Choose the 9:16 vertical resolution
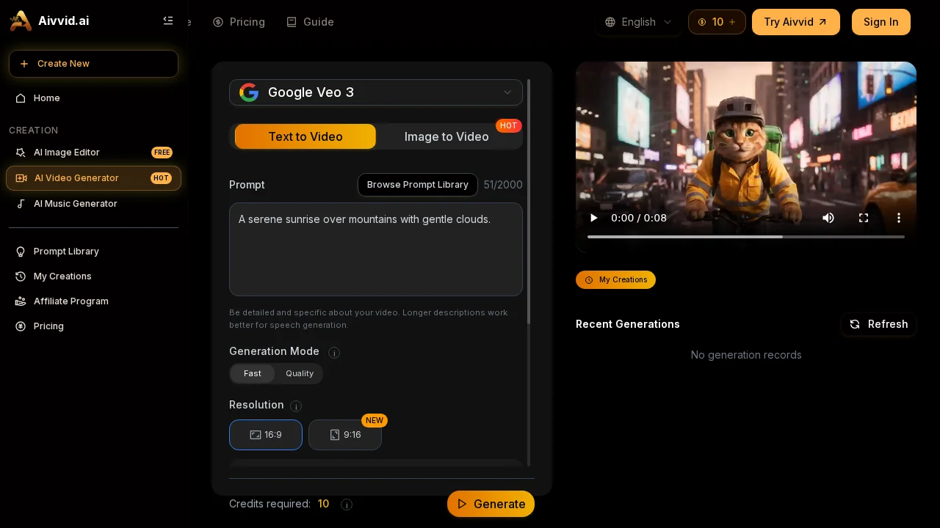The width and height of the screenshot is (940, 528). 345,435
